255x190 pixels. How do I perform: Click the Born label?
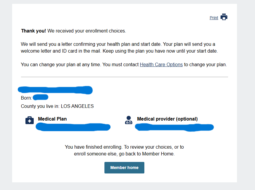pos(26,98)
